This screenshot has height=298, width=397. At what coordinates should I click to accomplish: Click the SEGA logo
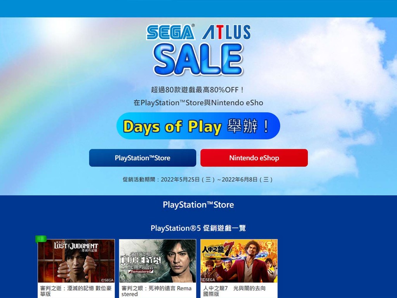point(171,32)
